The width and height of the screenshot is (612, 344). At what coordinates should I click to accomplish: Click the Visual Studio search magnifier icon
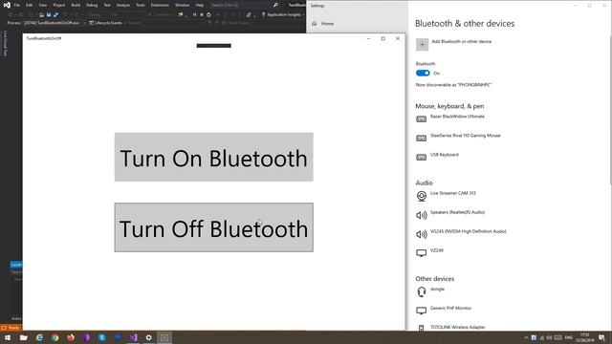tap(275, 5)
